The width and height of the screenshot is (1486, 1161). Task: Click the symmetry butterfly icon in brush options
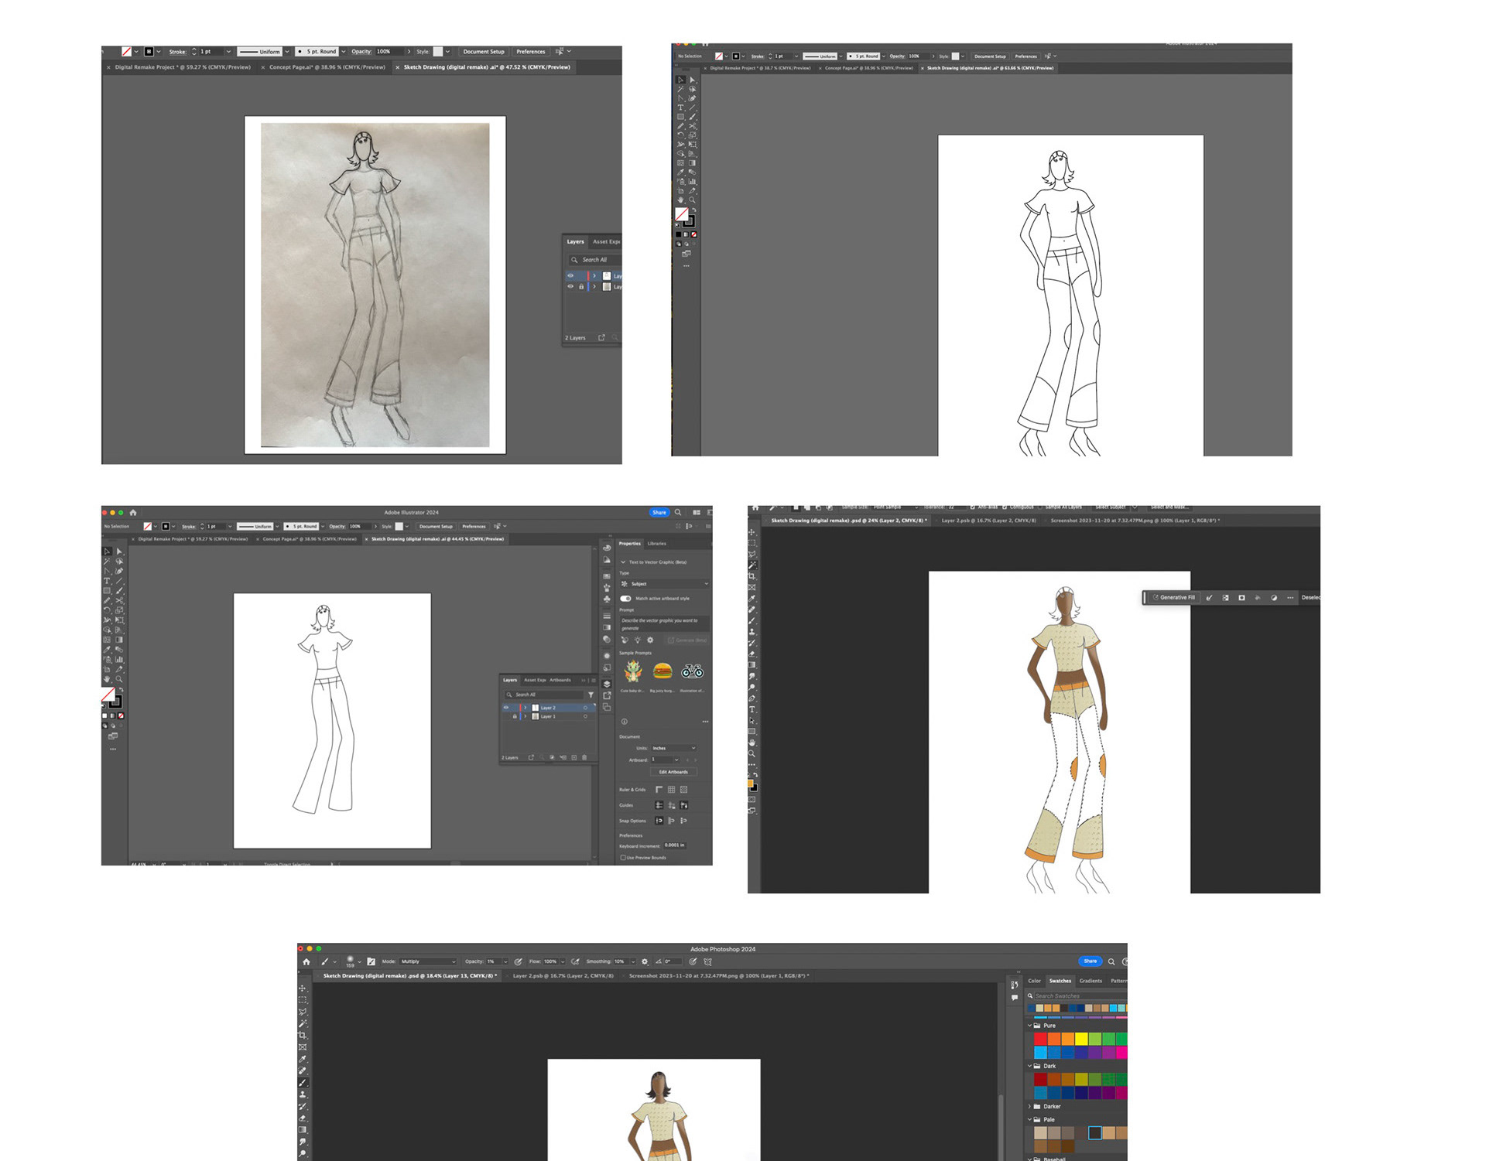pyautogui.click(x=707, y=961)
